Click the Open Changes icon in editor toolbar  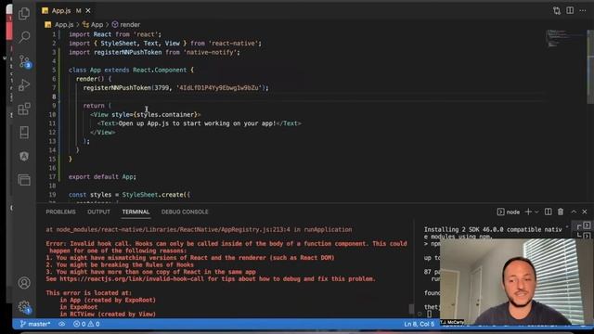coord(557,10)
